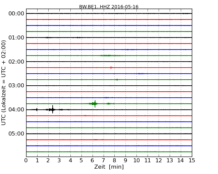This screenshot has height=174, width=218.
Task: Click the black disturbance near minute 4.7 on 01:00 trace
Action: (x=79, y=37)
